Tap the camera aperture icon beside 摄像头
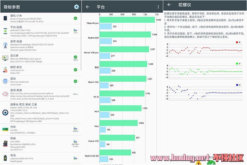This screenshot has height=165, width=247. pyautogui.click(x=5, y=112)
